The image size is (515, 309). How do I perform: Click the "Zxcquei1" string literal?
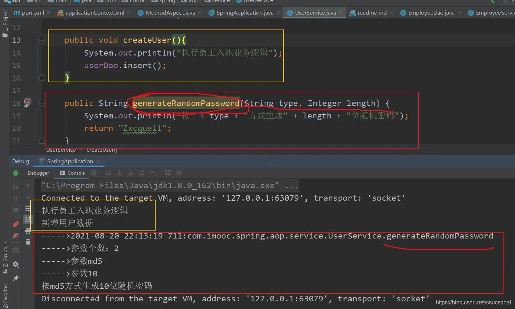click(x=143, y=128)
